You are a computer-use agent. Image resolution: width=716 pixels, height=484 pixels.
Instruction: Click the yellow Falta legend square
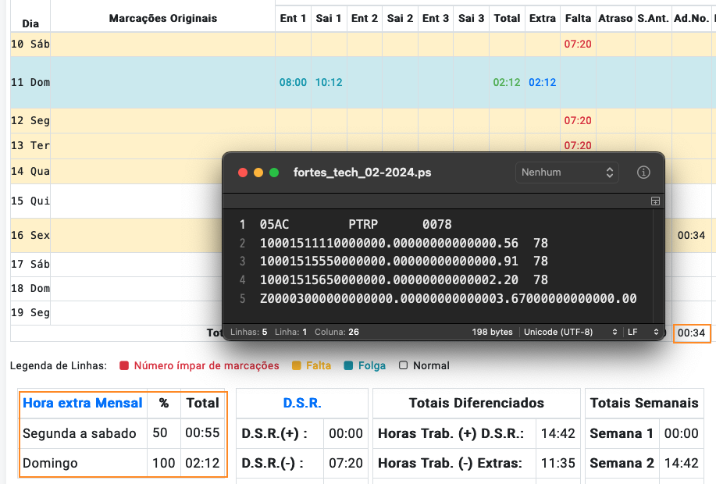coord(297,366)
